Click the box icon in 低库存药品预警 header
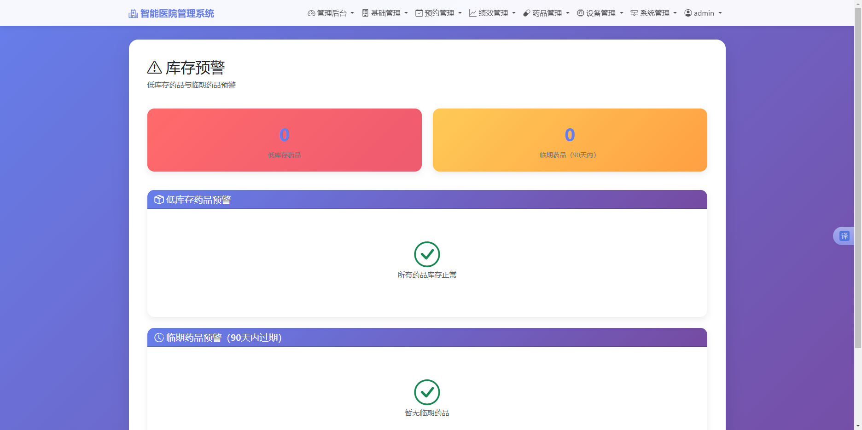Image resolution: width=862 pixels, height=430 pixels. [x=158, y=199]
